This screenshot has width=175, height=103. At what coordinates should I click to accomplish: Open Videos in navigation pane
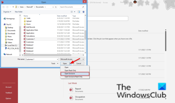(8, 42)
